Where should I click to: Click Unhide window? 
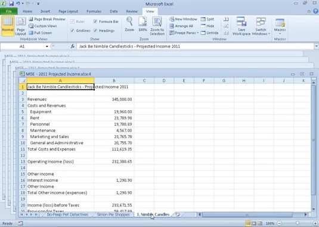(209, 33)
